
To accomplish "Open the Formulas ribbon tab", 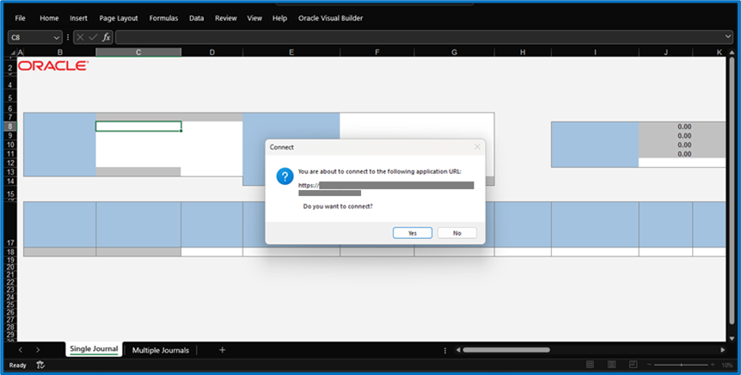I will coord(163,18).
